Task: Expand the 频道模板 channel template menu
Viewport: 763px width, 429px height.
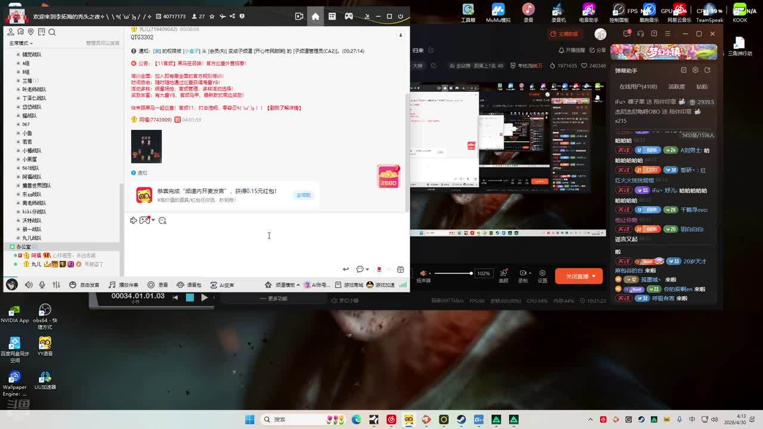Action: (x=282, y=285)
